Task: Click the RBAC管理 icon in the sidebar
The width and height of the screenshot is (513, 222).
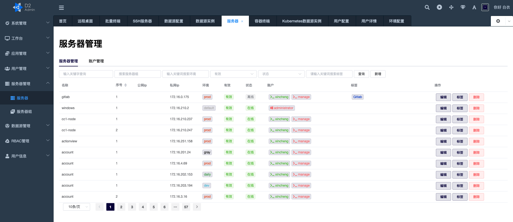Action: pyautogui.click(x=7, y=141)
